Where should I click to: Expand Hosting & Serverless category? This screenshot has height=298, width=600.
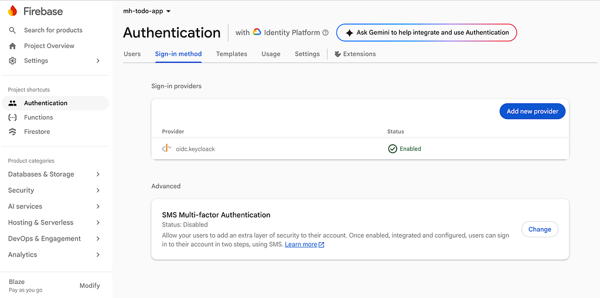point(98,222)
